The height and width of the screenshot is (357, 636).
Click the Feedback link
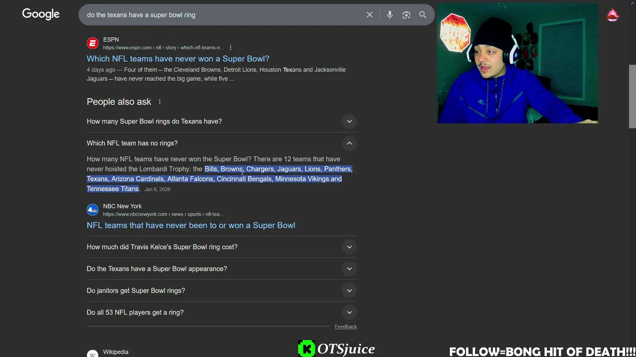point(346,326)
